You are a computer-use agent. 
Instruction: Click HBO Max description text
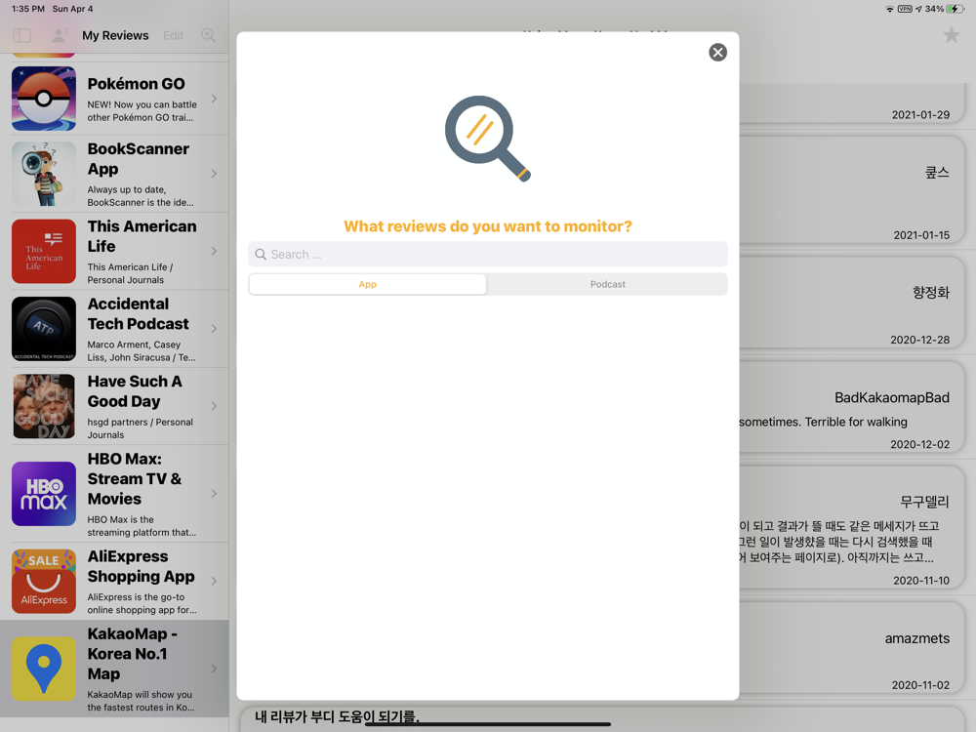(142, 526)
